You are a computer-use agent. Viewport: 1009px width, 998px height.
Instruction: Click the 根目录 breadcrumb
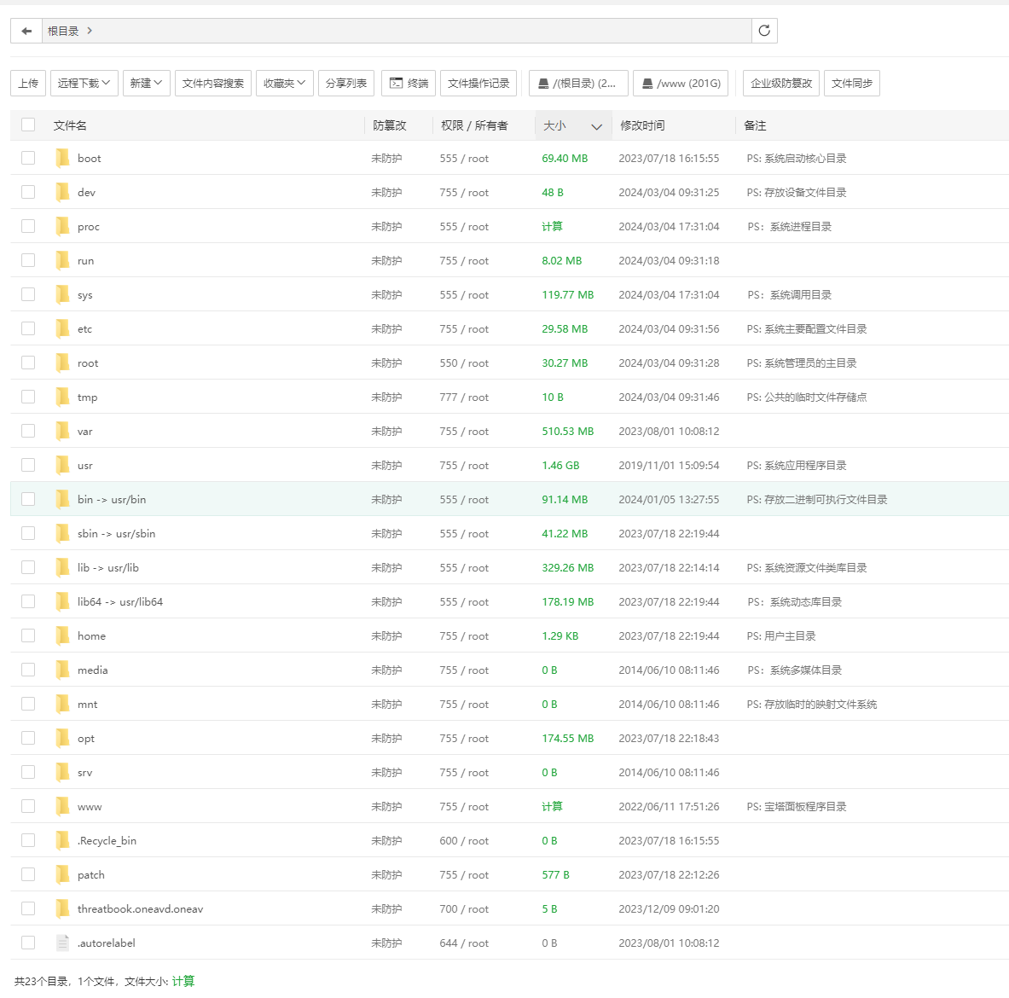coord(63,31)
